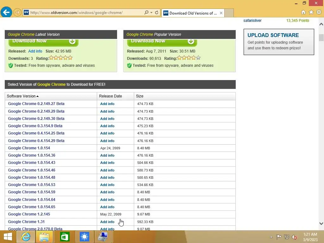Open Google Chrome 1.0.154.36 link

point(32,155)
